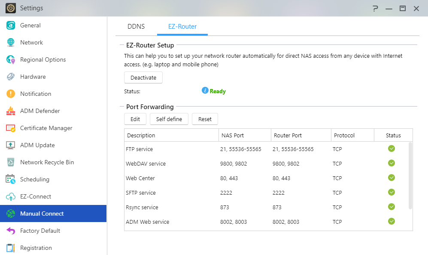Open EZ-Connect in the sidebar
428x255 pixels.
click(x=36, y=196)
